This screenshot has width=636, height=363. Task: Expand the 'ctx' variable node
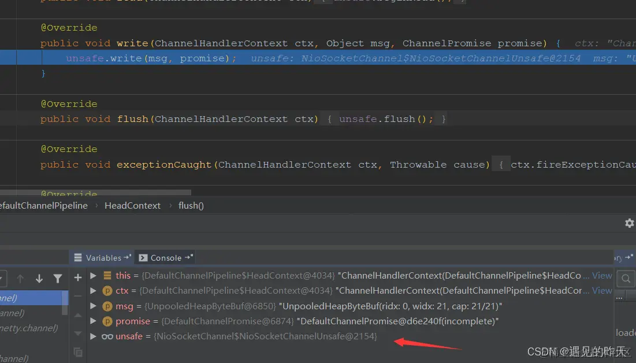[93, 291]
